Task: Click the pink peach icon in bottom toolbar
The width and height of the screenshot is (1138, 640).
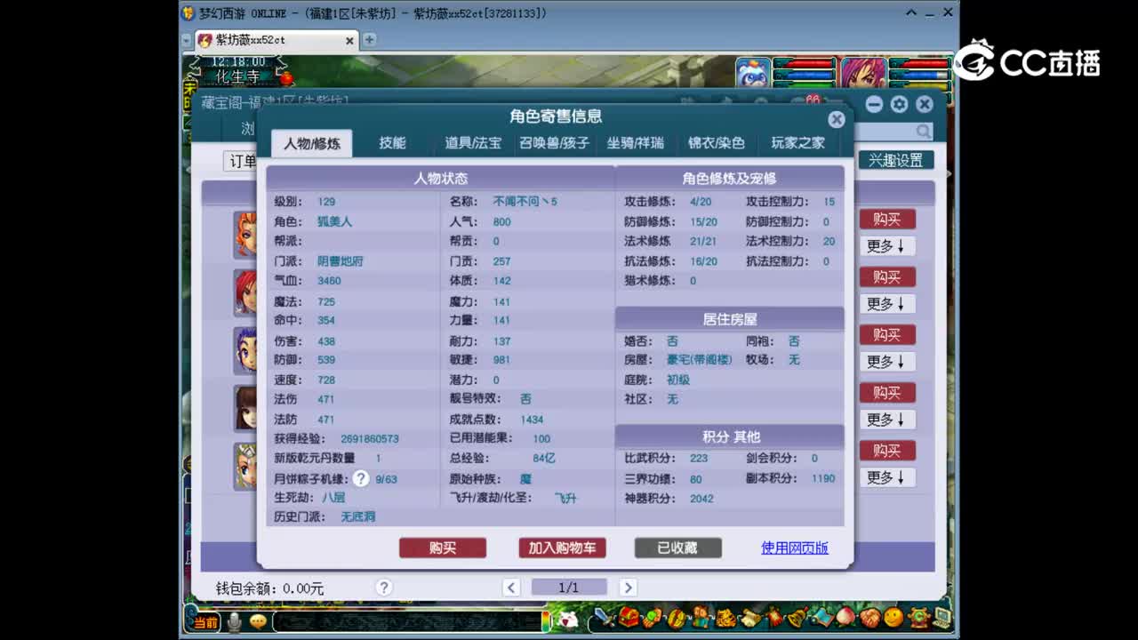Action: click(845, 617)
